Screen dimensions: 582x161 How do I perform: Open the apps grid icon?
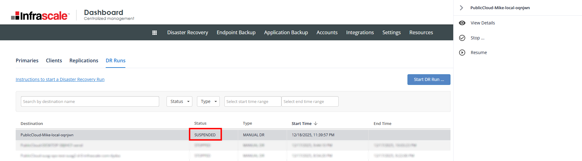155,33
